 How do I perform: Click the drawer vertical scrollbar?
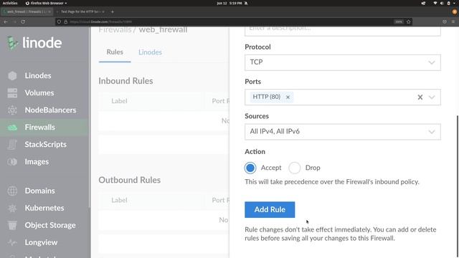pos(457,187)
